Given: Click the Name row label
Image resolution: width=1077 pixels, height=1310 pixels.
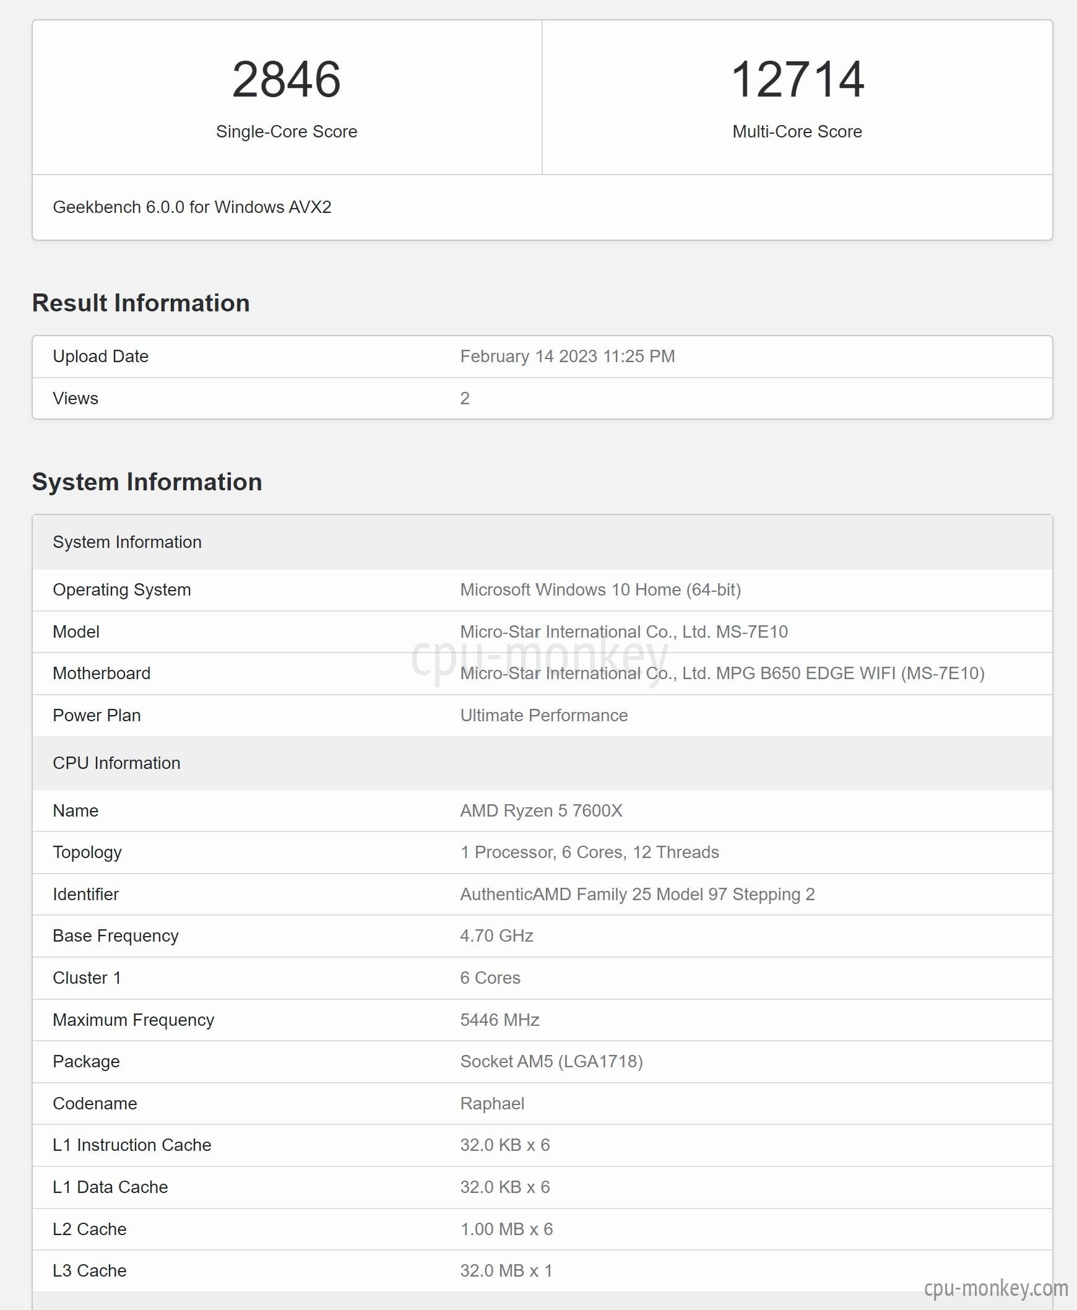Looking at the screenshot, I should pyautogui.click(x=76, y=811).
